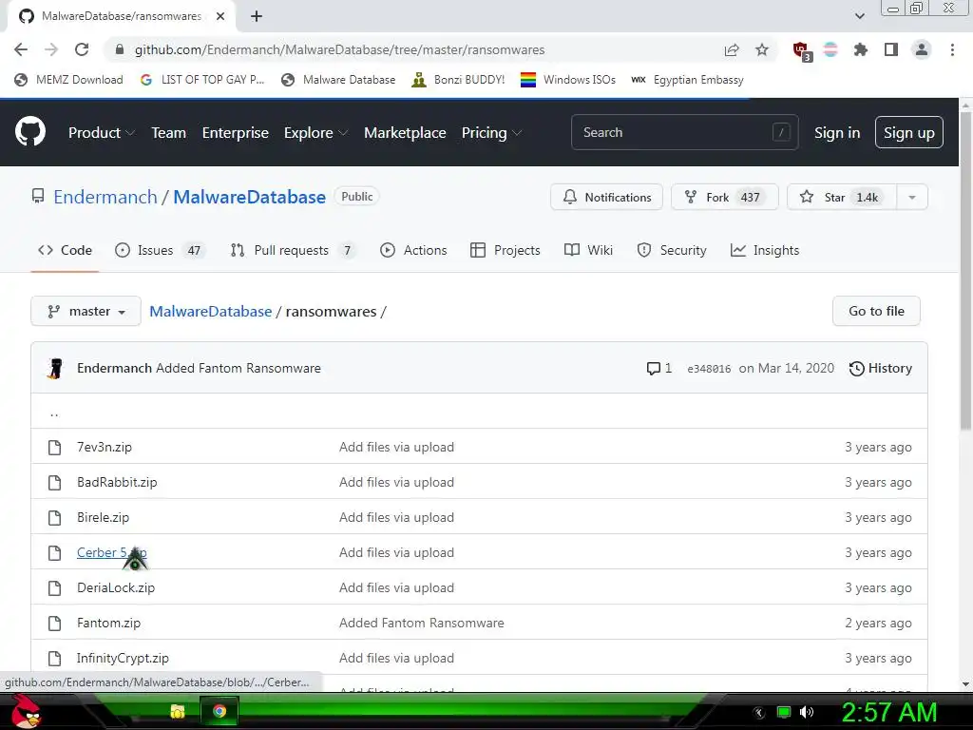
Task: Click the Chrome icon on taskbar
Action: tap(219, 711)
